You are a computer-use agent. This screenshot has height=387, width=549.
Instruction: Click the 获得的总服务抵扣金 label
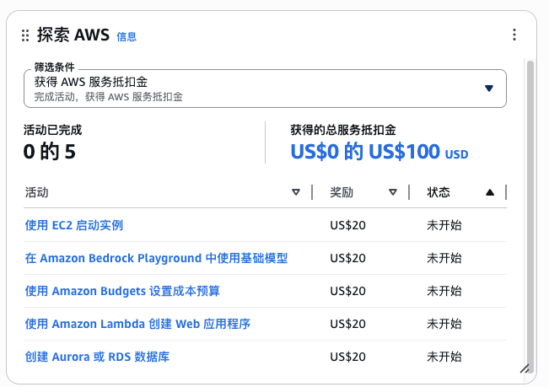point(343,130)
